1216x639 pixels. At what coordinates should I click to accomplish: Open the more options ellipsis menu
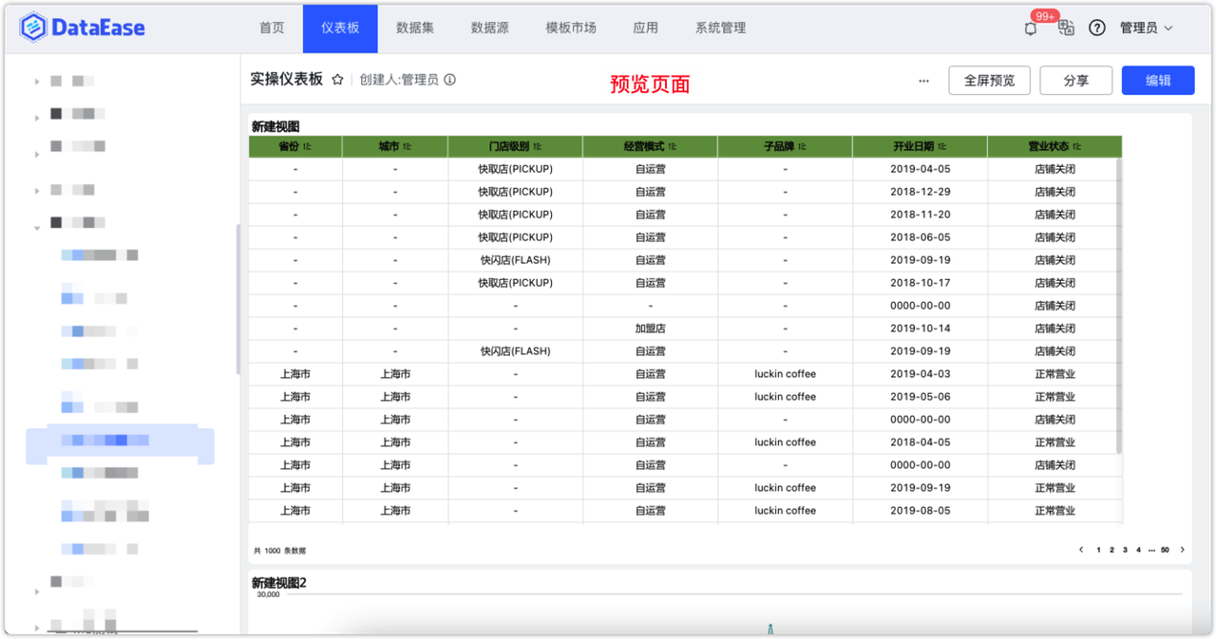coord(923,81)
